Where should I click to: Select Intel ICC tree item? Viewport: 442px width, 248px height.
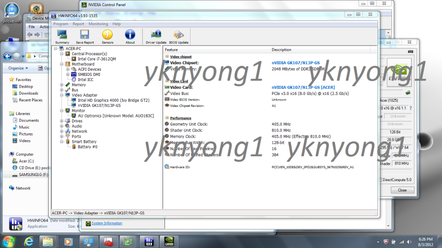tap(86, 80)
